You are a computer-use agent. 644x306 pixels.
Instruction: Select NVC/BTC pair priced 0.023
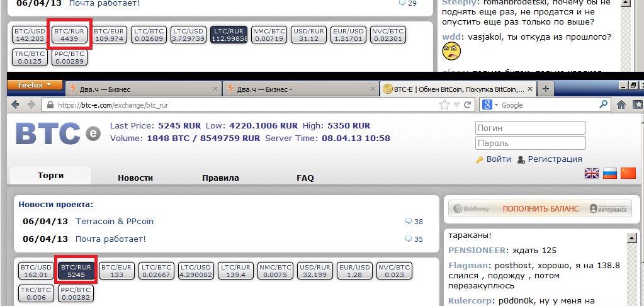(395, 271)
